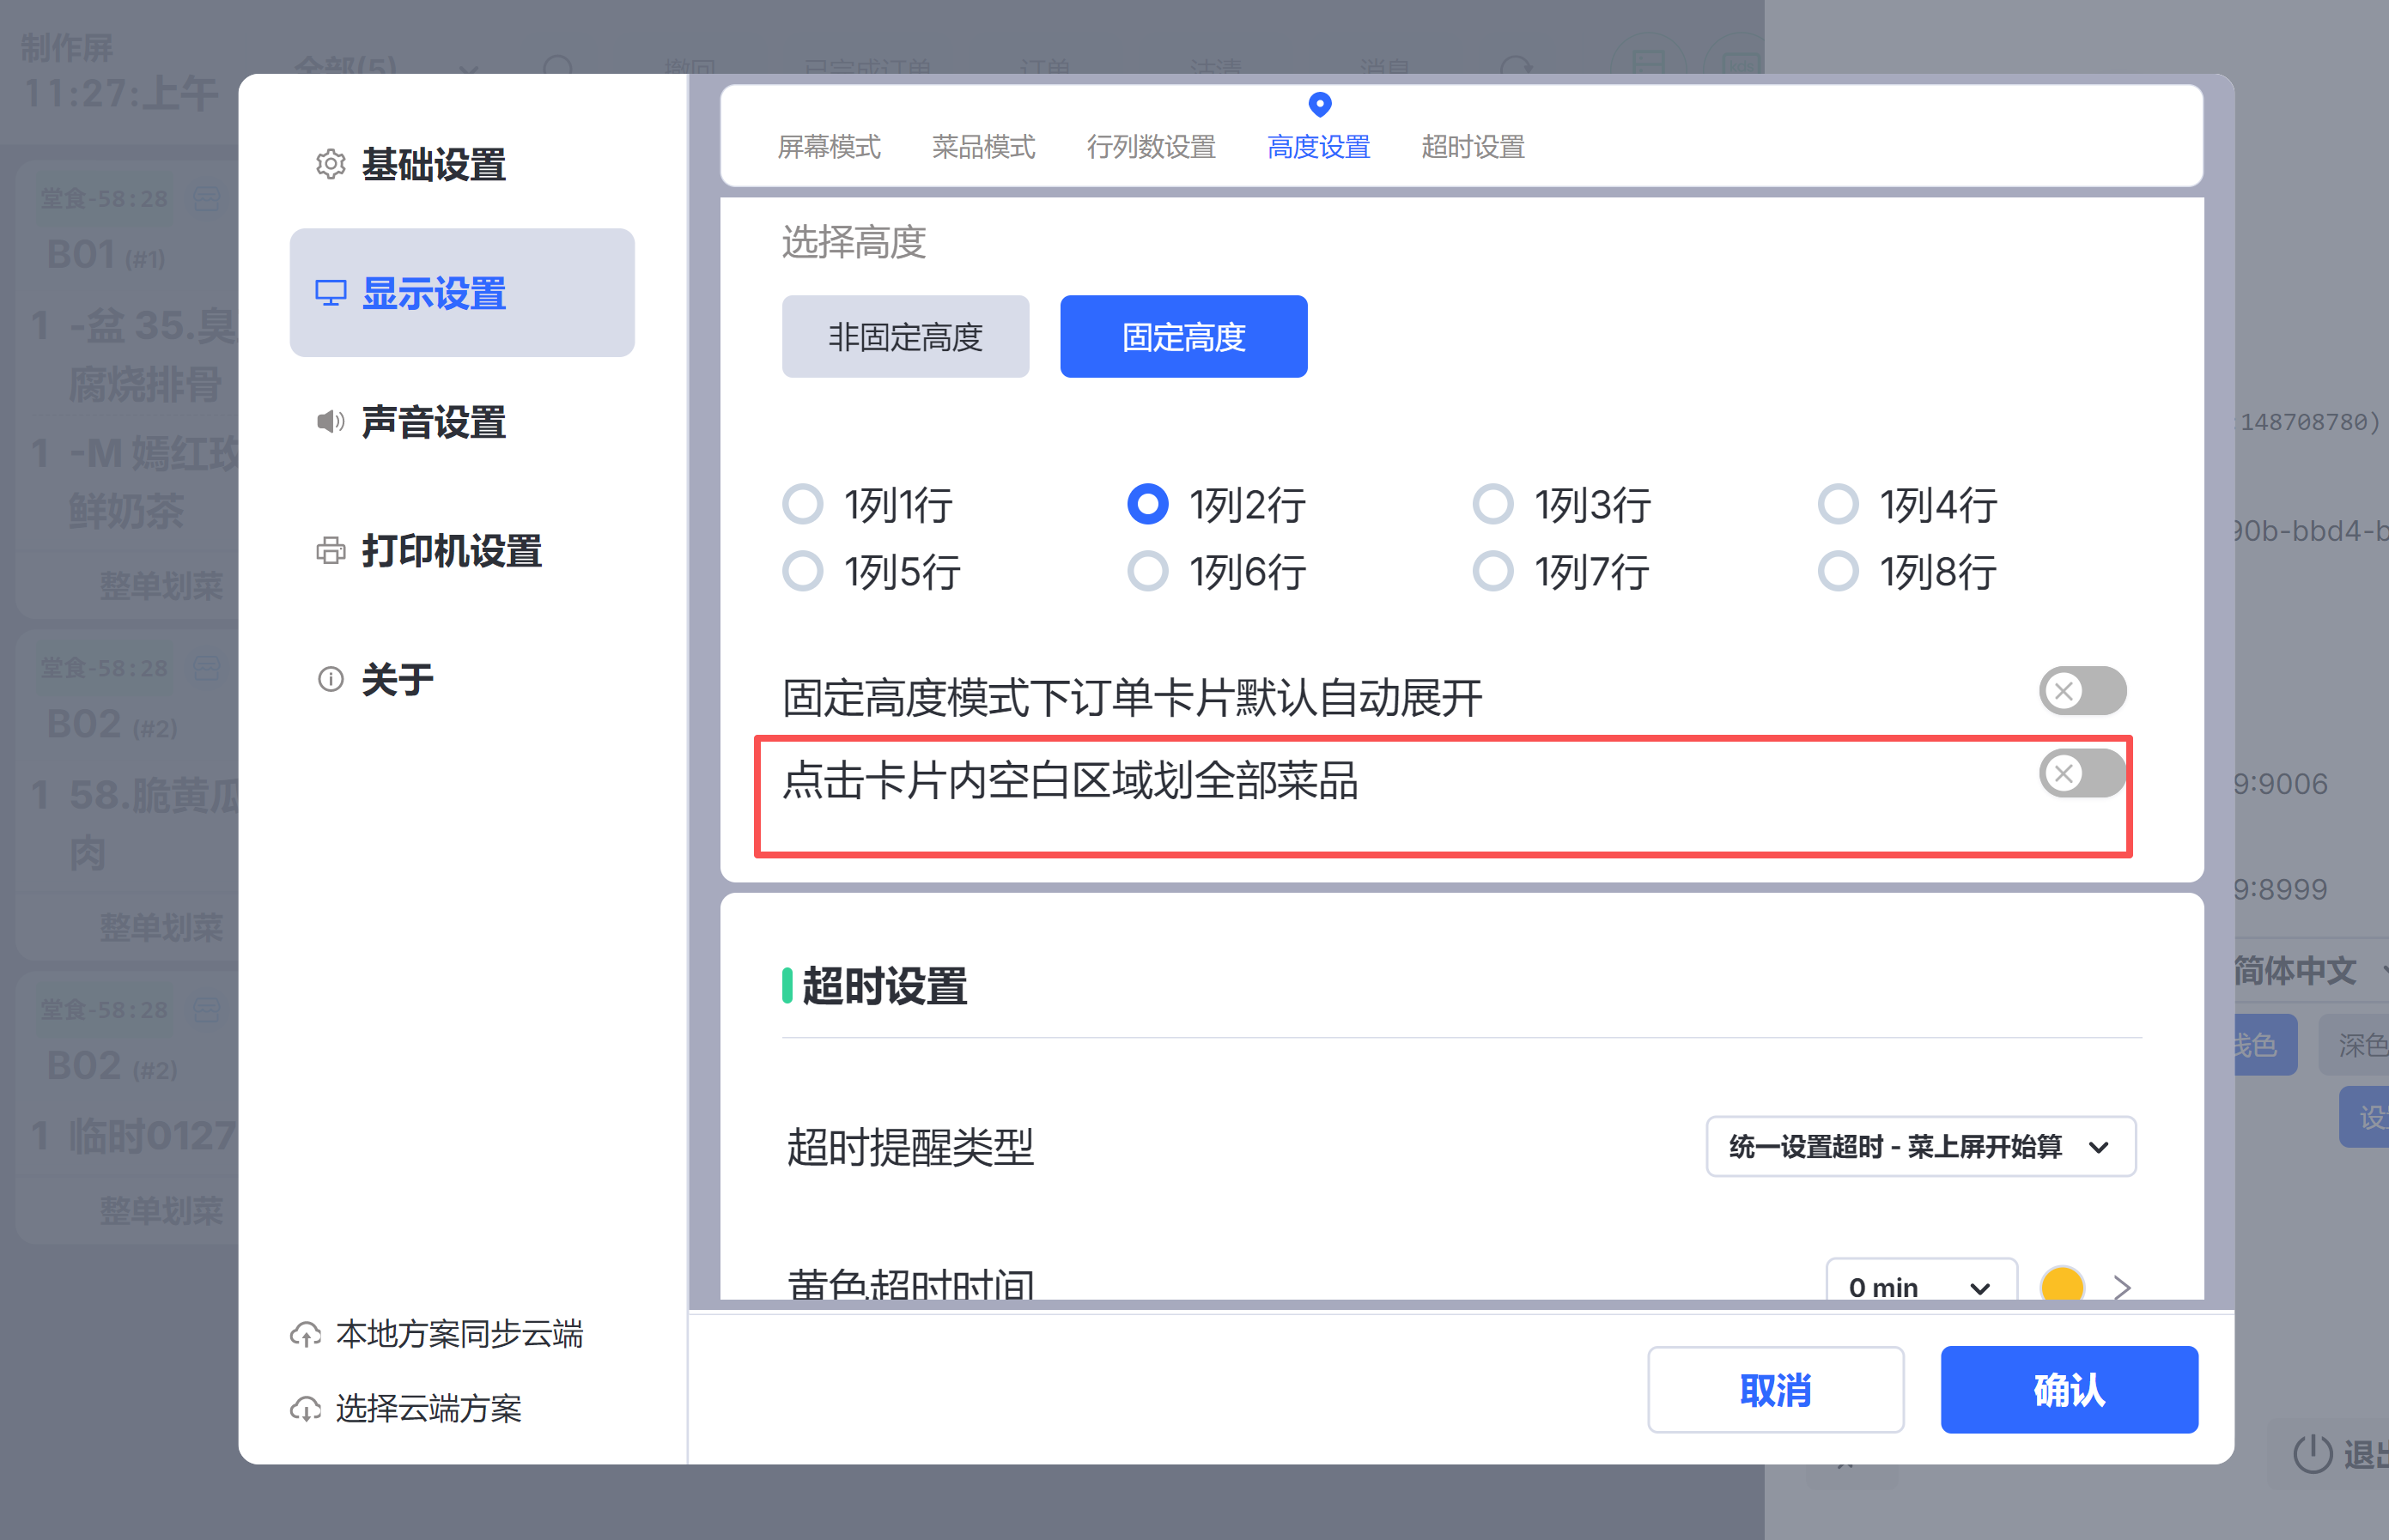Switch to the 屏幕模式 tab
The image size is (2389, 1540).
tap(829, 147)
